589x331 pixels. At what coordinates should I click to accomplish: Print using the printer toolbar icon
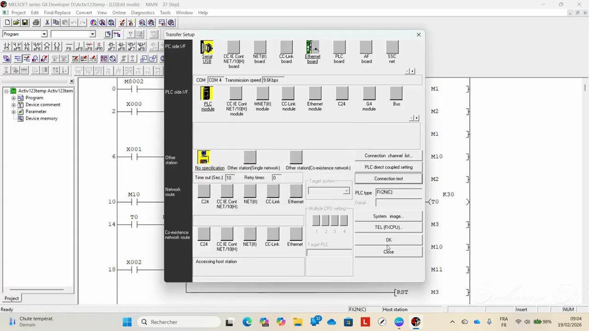click(36, 23)
